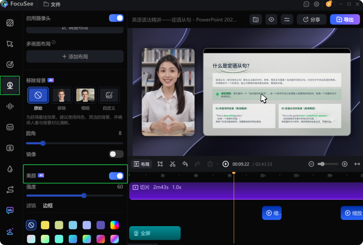This screenshot has width=363, height=245.
Task: Play the video from the timeline toolbar
Action: pyautogui.click(x=225, y=164)
